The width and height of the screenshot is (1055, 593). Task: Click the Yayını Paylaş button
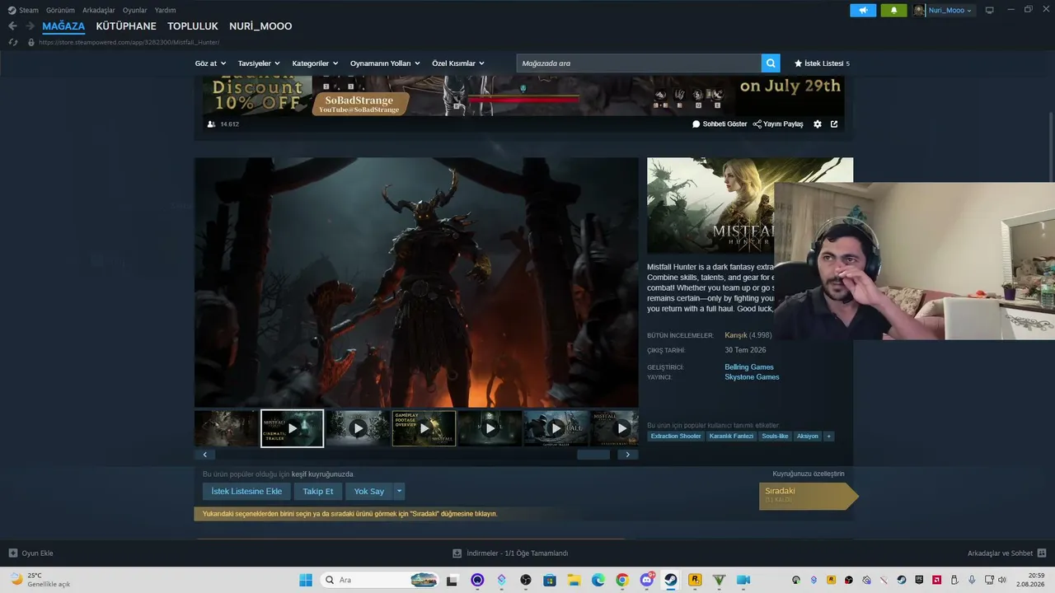[x=778, y=124]
